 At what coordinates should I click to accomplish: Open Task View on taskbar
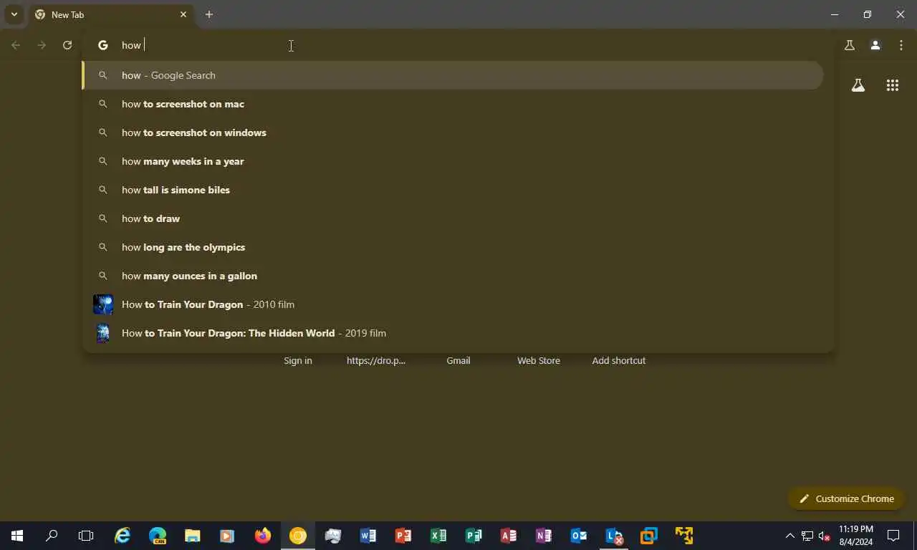(x=86, y=536)
